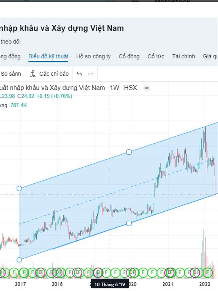This screenshot has height=291, width=218.
Task: Click F marker just right of crosshair line
Action: pyautogui.click(x=115, y=272)
